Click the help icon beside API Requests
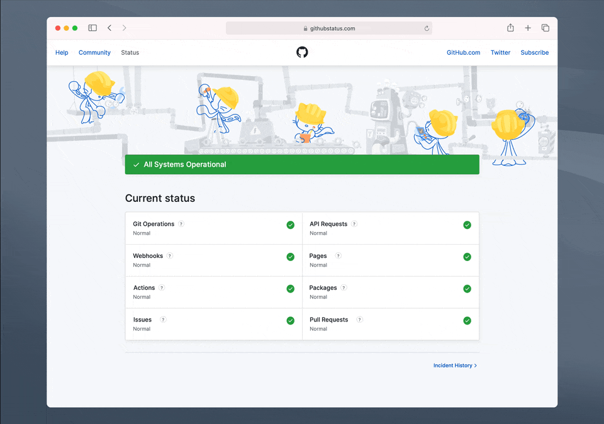 tap(354, 224)
